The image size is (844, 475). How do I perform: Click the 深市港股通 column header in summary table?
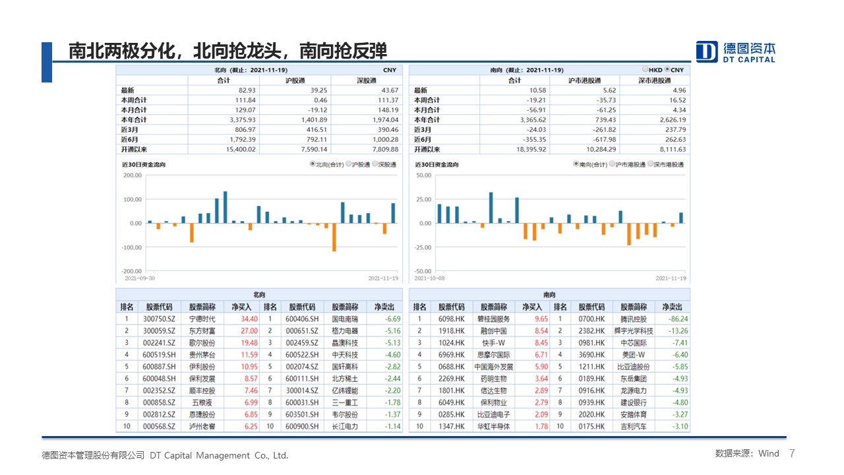click(x=655, y=80)
